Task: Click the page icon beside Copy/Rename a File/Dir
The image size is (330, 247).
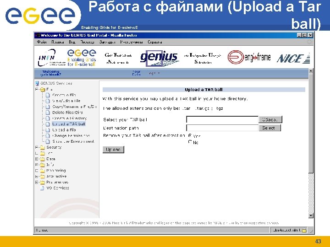Action: coord(48,107)
